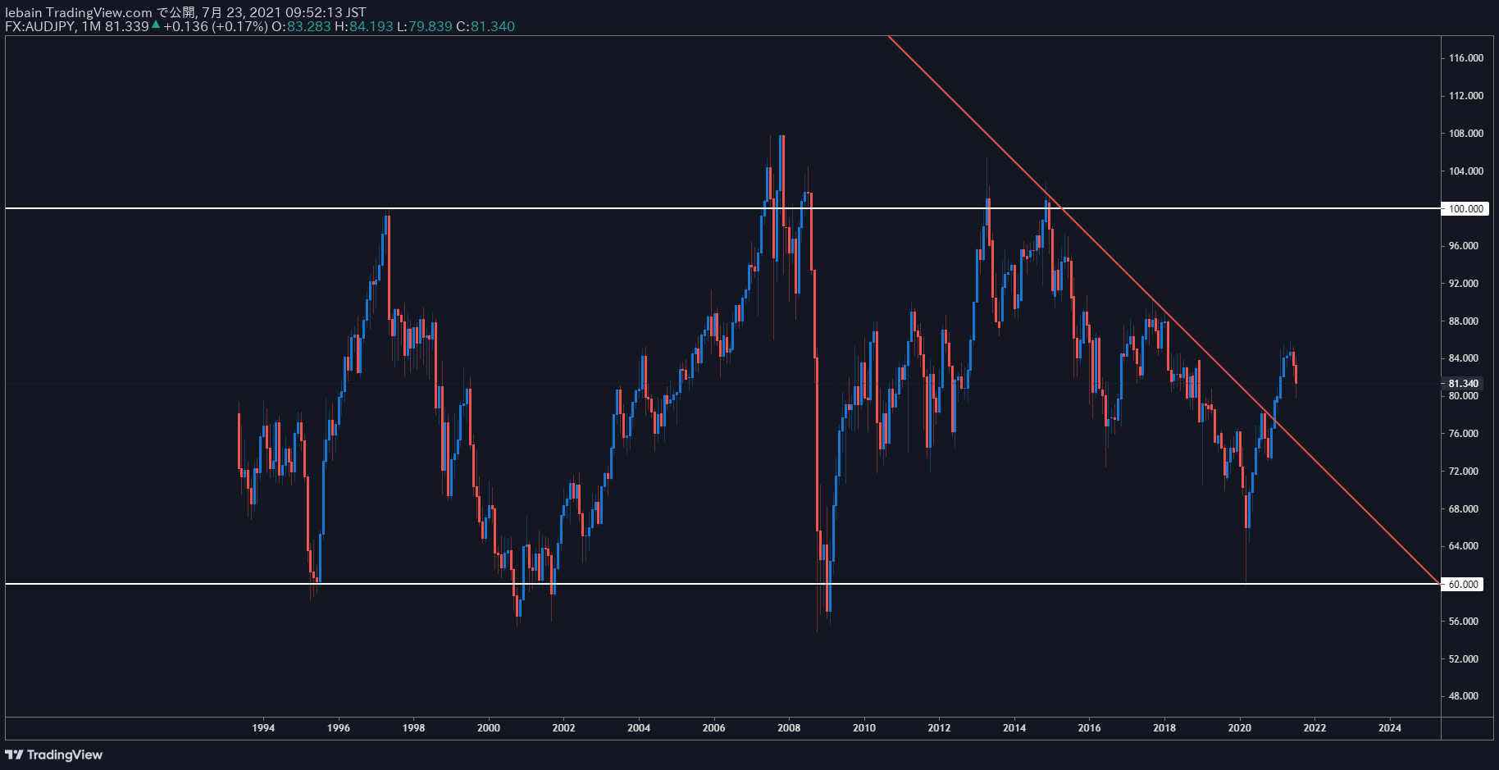Click the 68.000 price axis label
This screenshot has height=770, width=1499.
[1463, 509]
